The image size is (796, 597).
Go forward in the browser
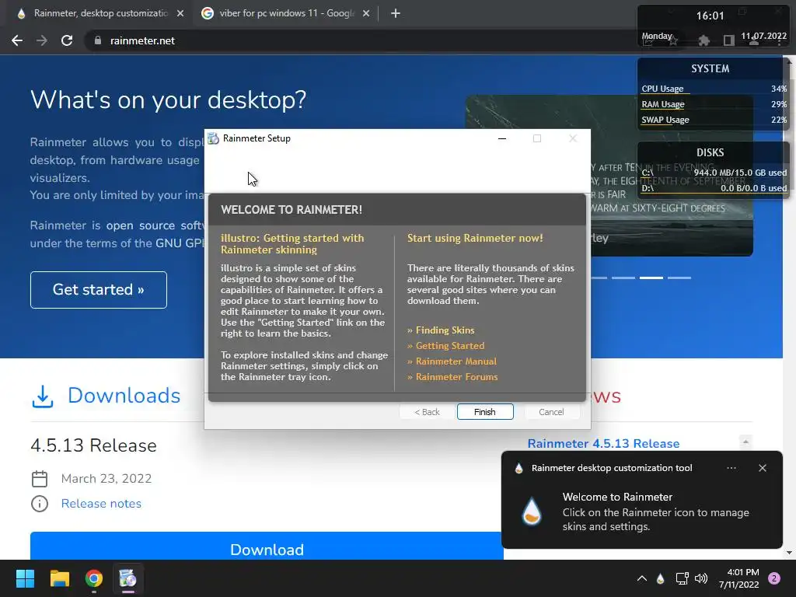(42, 40)
